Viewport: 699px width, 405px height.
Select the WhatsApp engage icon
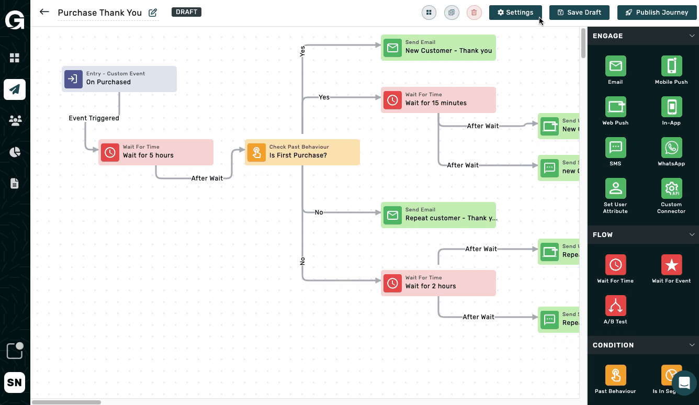(671, 148)
